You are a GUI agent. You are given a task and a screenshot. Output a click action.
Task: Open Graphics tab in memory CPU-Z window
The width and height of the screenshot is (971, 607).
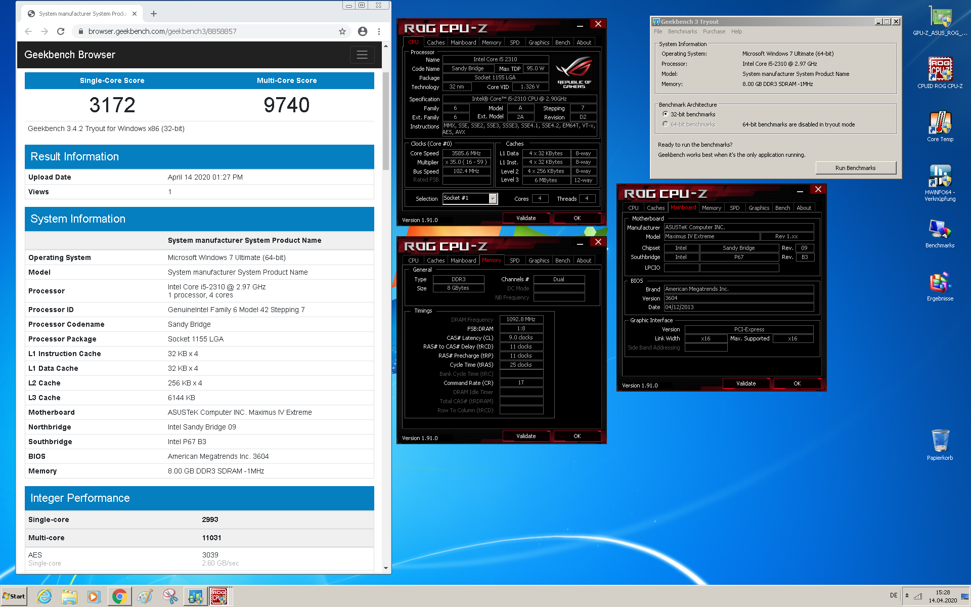[x=539, y=261]
